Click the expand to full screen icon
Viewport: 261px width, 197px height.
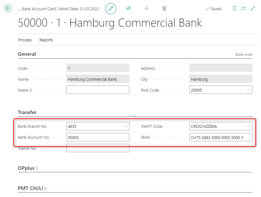253,9
